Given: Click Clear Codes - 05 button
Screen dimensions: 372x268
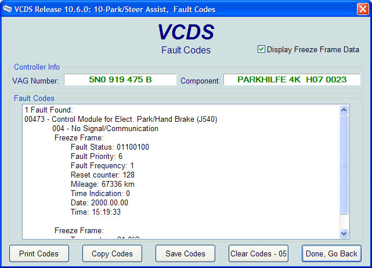Looking at the screenshot, I should click(258, 253).
